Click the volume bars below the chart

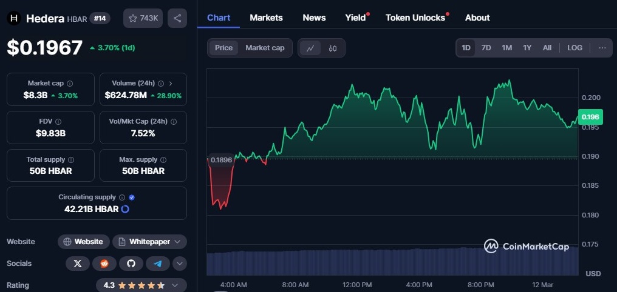click(x=392, y=261)
